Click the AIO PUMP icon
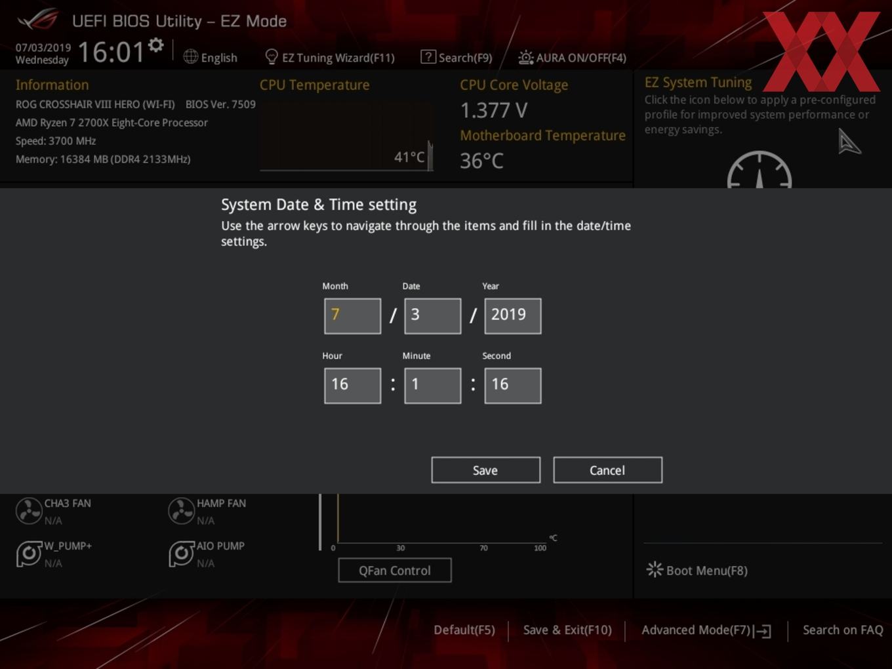The image size is (892, 669). coord(181,554)
